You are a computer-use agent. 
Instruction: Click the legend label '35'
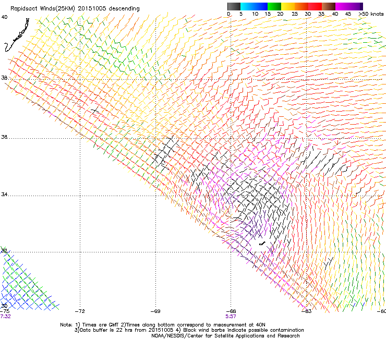point(321,14)
